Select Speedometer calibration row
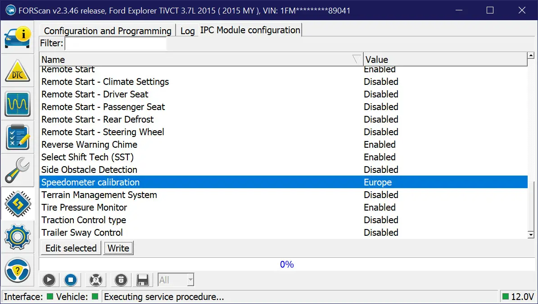Viewport: 538px width, 304px height. click(284, 182)
